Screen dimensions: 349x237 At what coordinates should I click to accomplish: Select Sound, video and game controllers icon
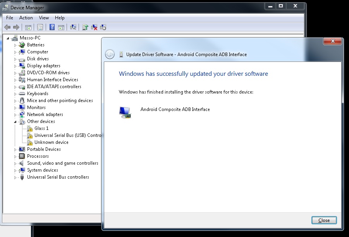click(21, 163)
